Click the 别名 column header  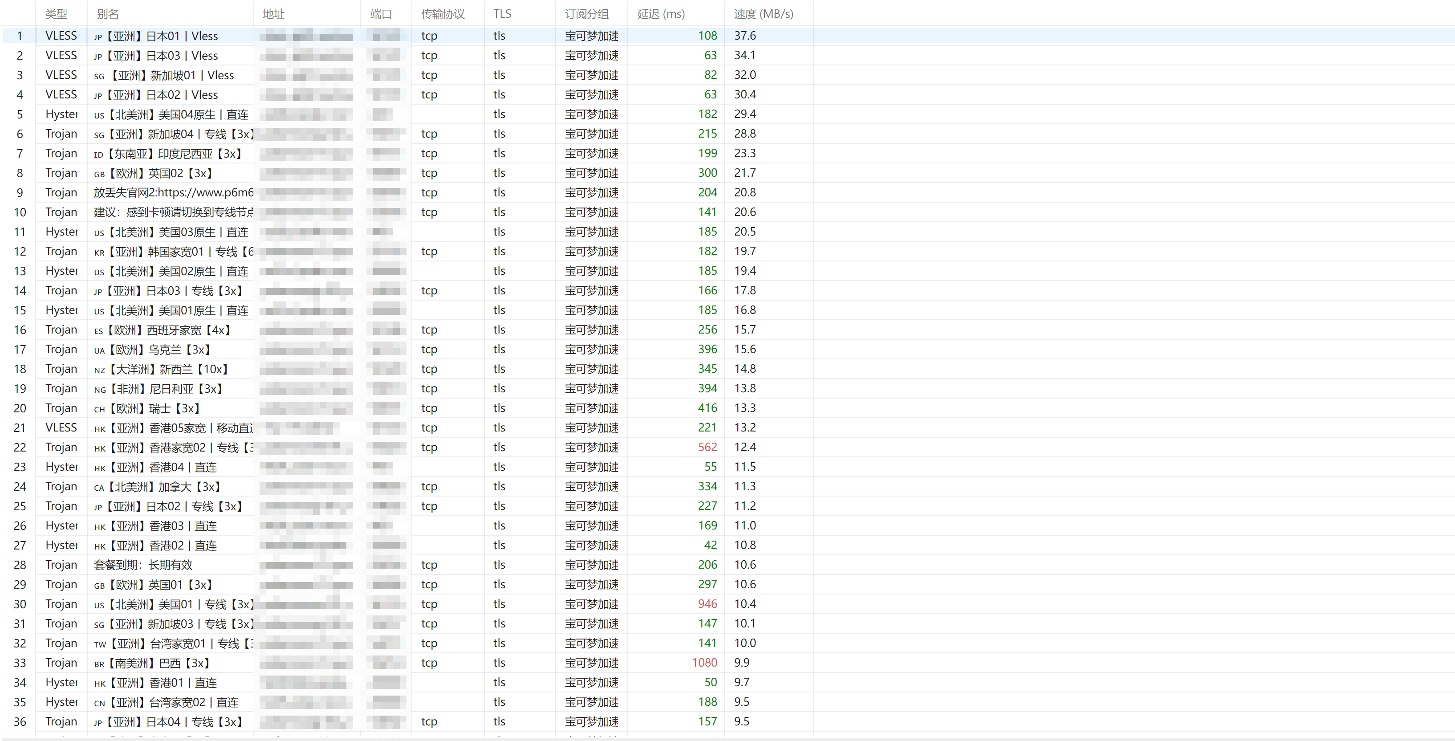tap(170, 13)
